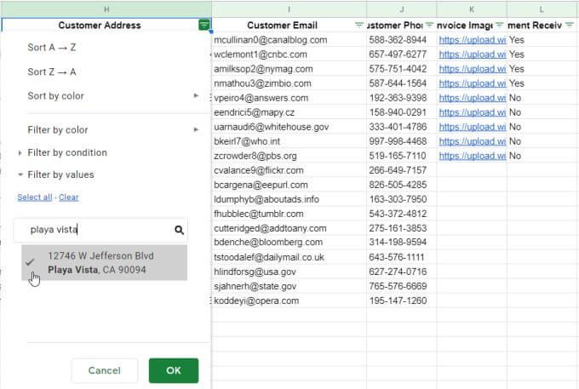Viewport: 579px width, 389px height.
Task: Select column L header
Action: (x=542, y=9)
